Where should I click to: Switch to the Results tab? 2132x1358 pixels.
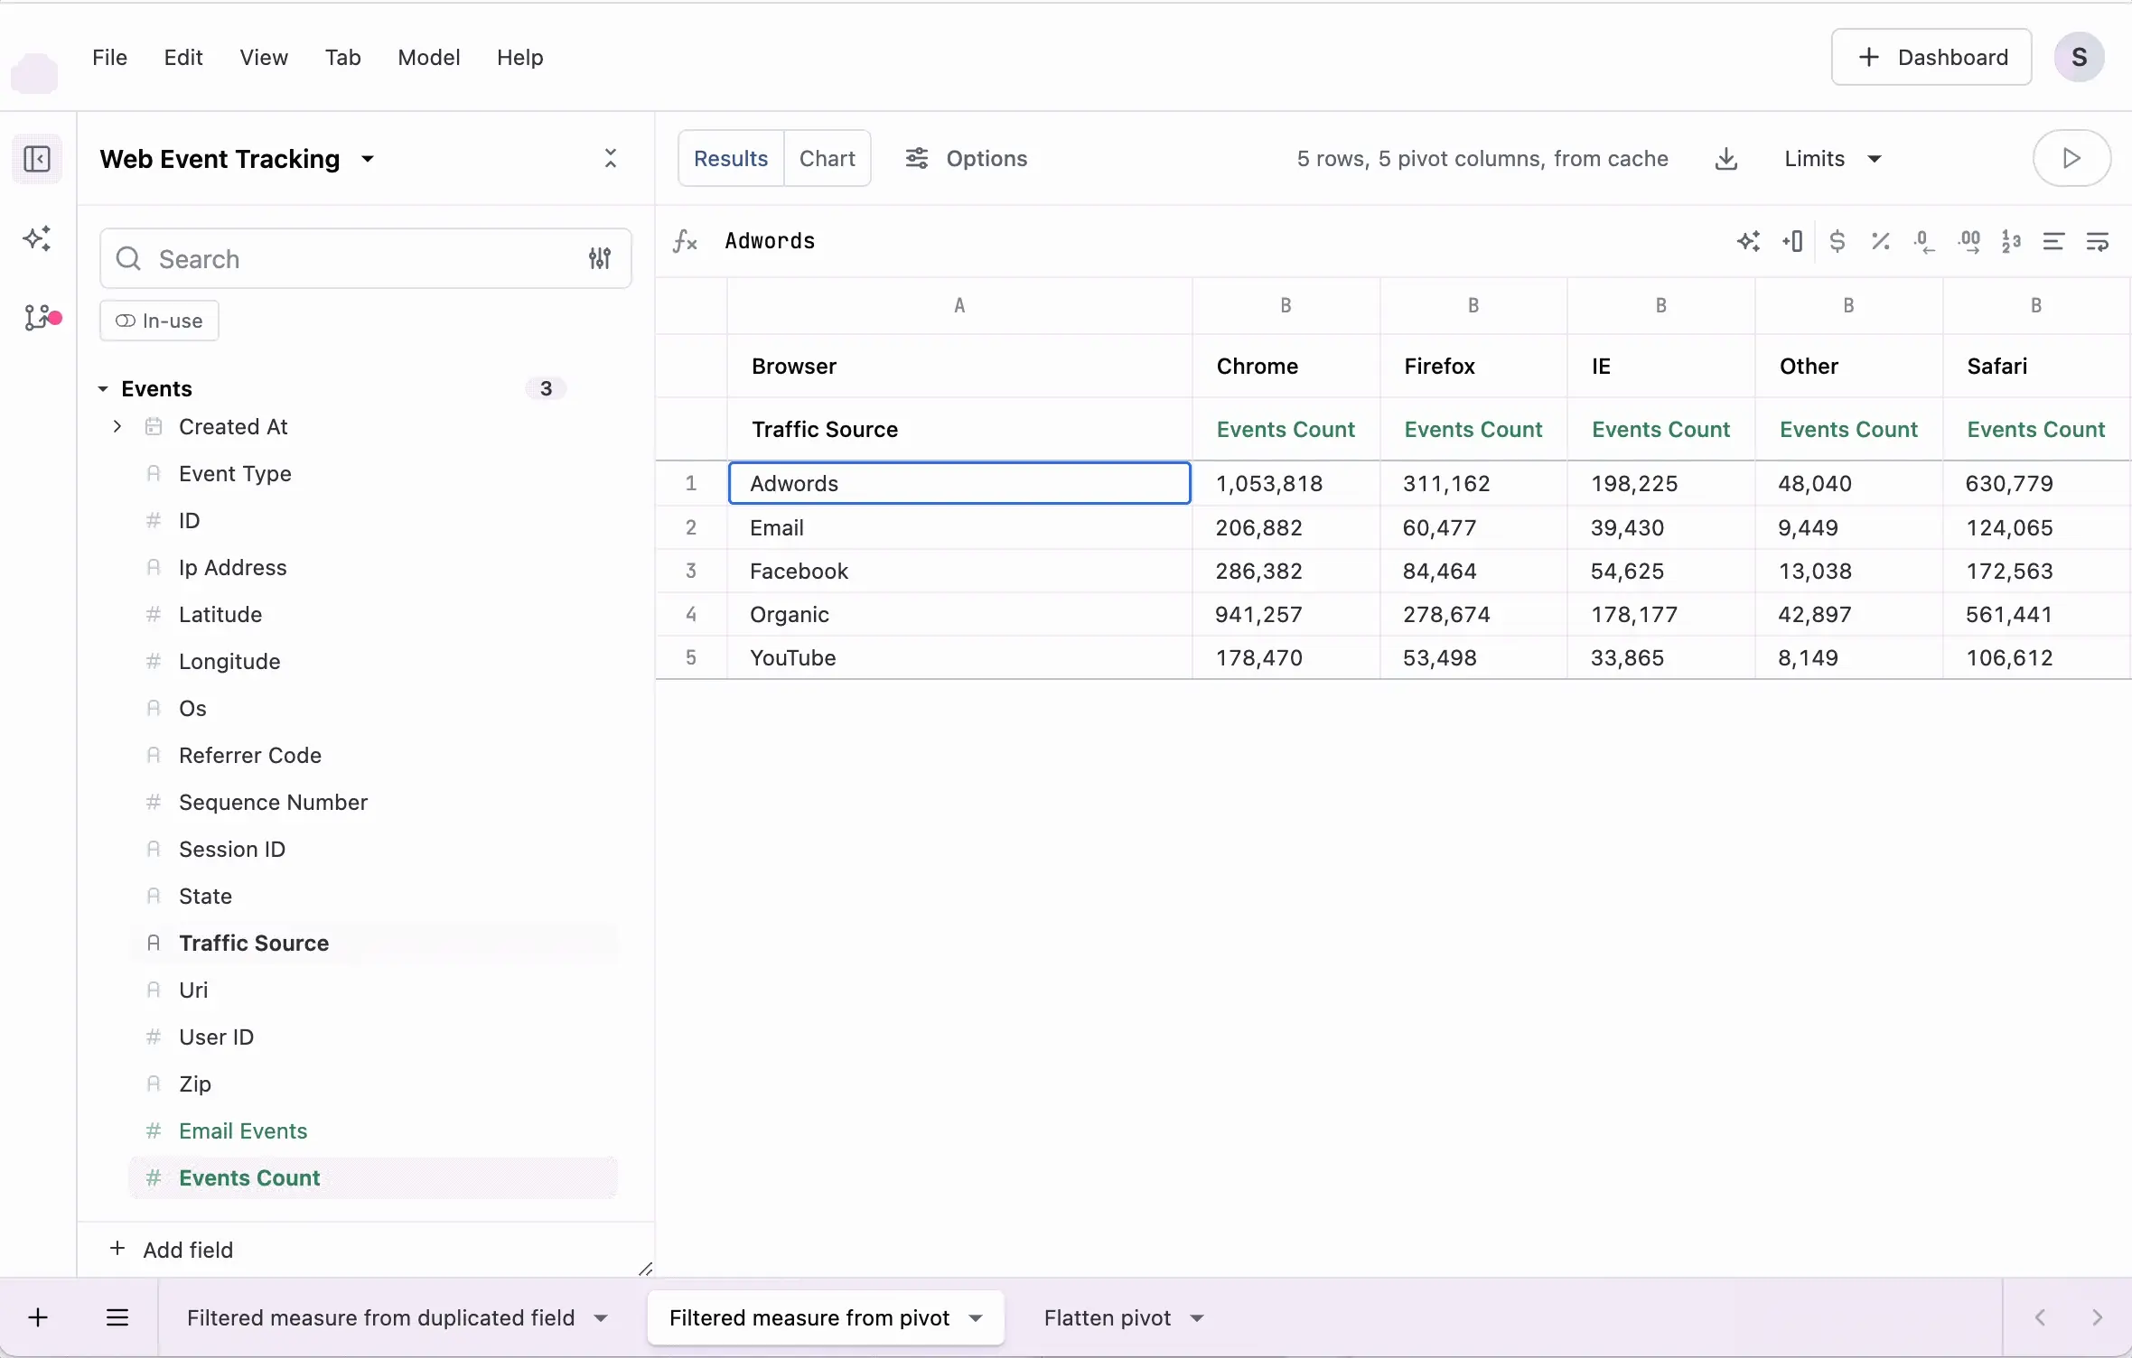click(x=731, y=159)
